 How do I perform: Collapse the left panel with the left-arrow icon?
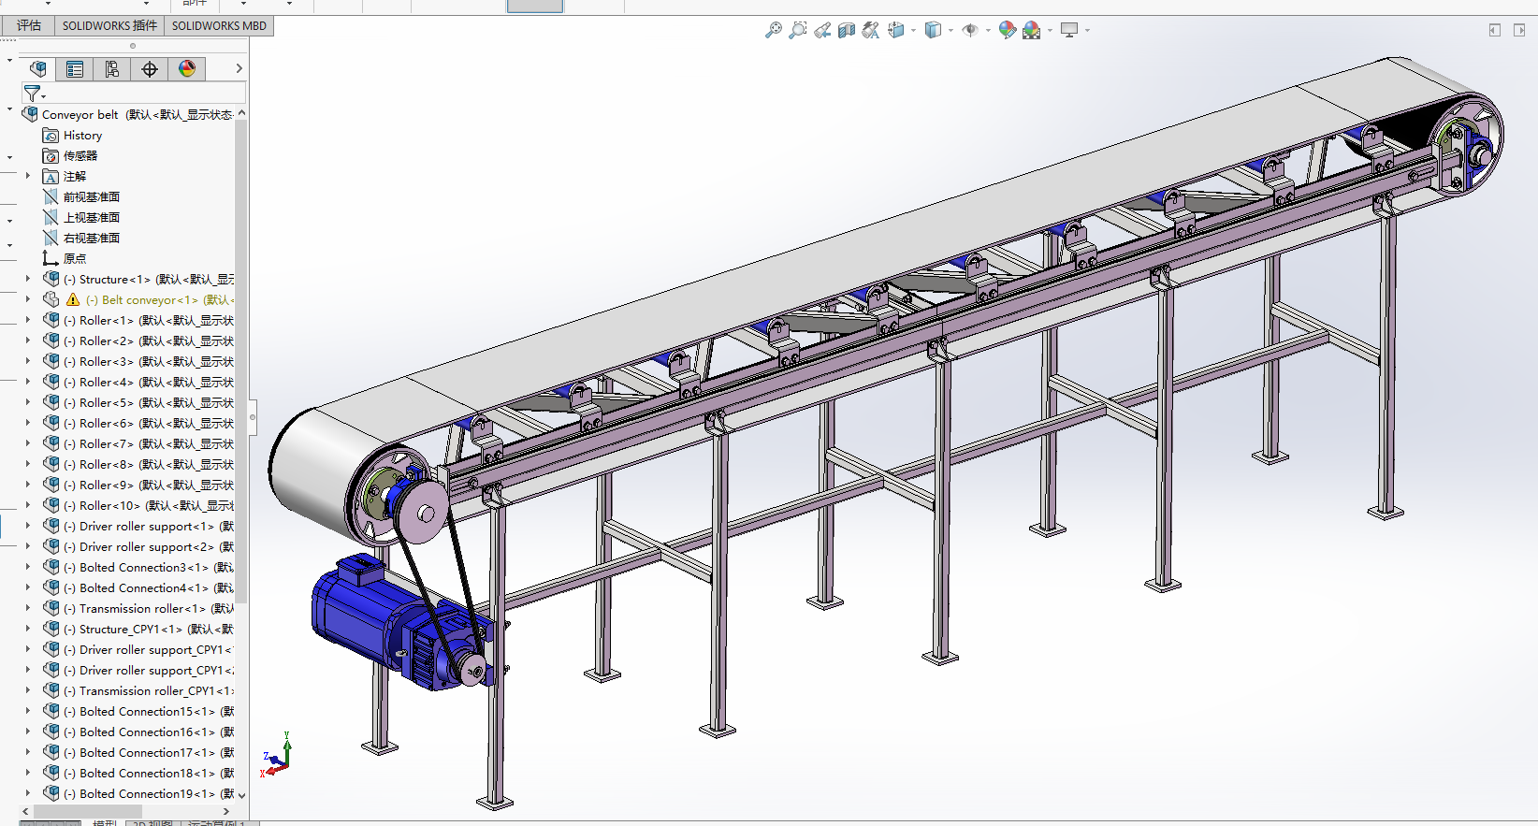point(1494,30)
